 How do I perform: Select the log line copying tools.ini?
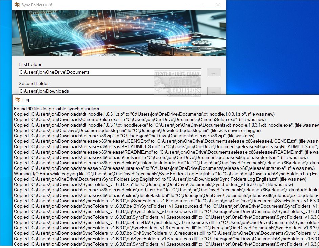pyautogui.click(x=161, y=158)
